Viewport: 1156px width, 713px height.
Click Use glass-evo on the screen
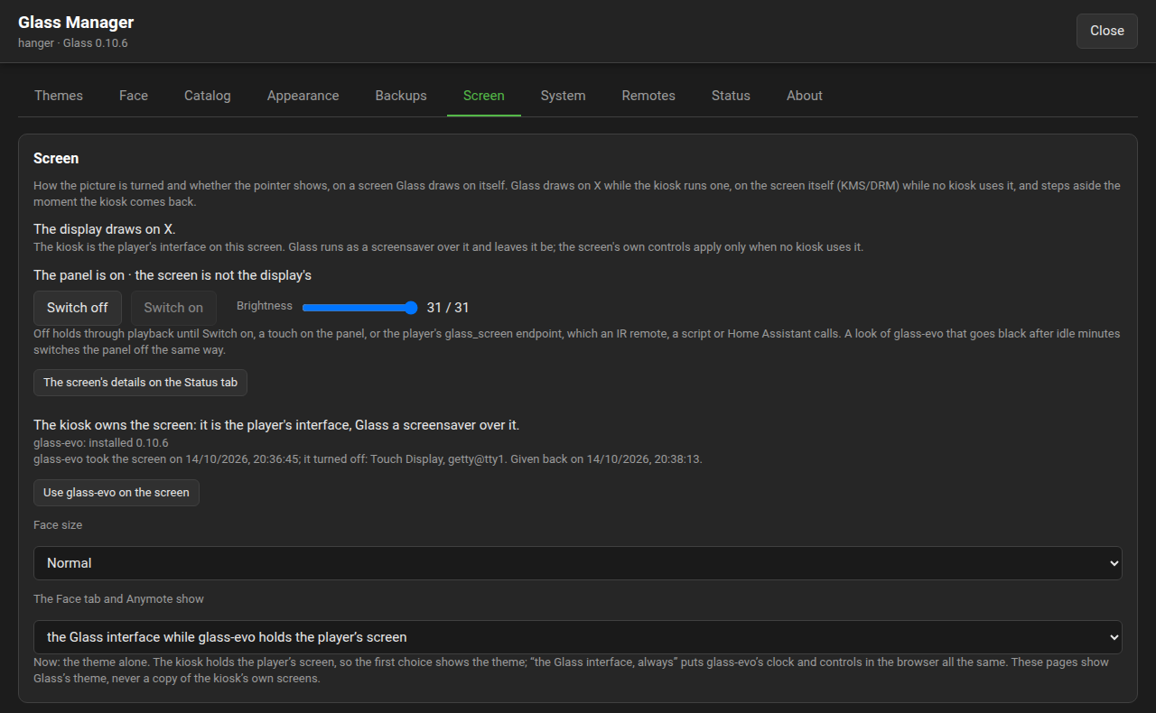click(x=117, y=493)
